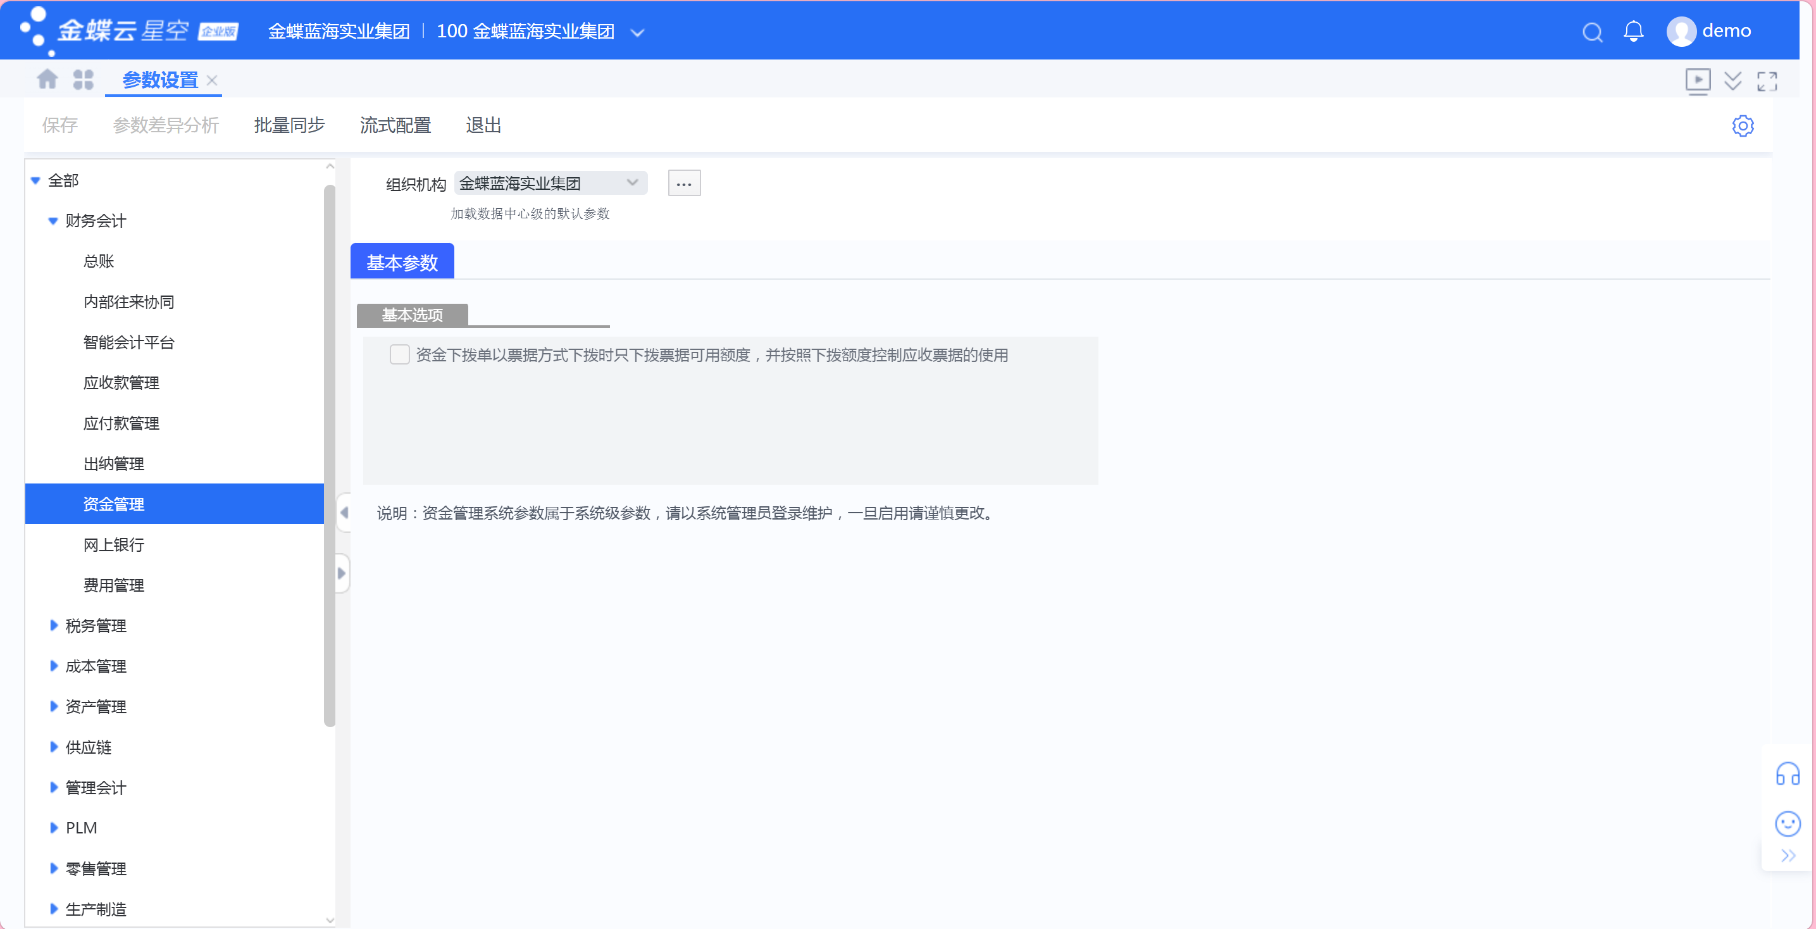Screen dimensions: 1816x929
Task: Expand the 供应链 node
Action: point(54,747)
